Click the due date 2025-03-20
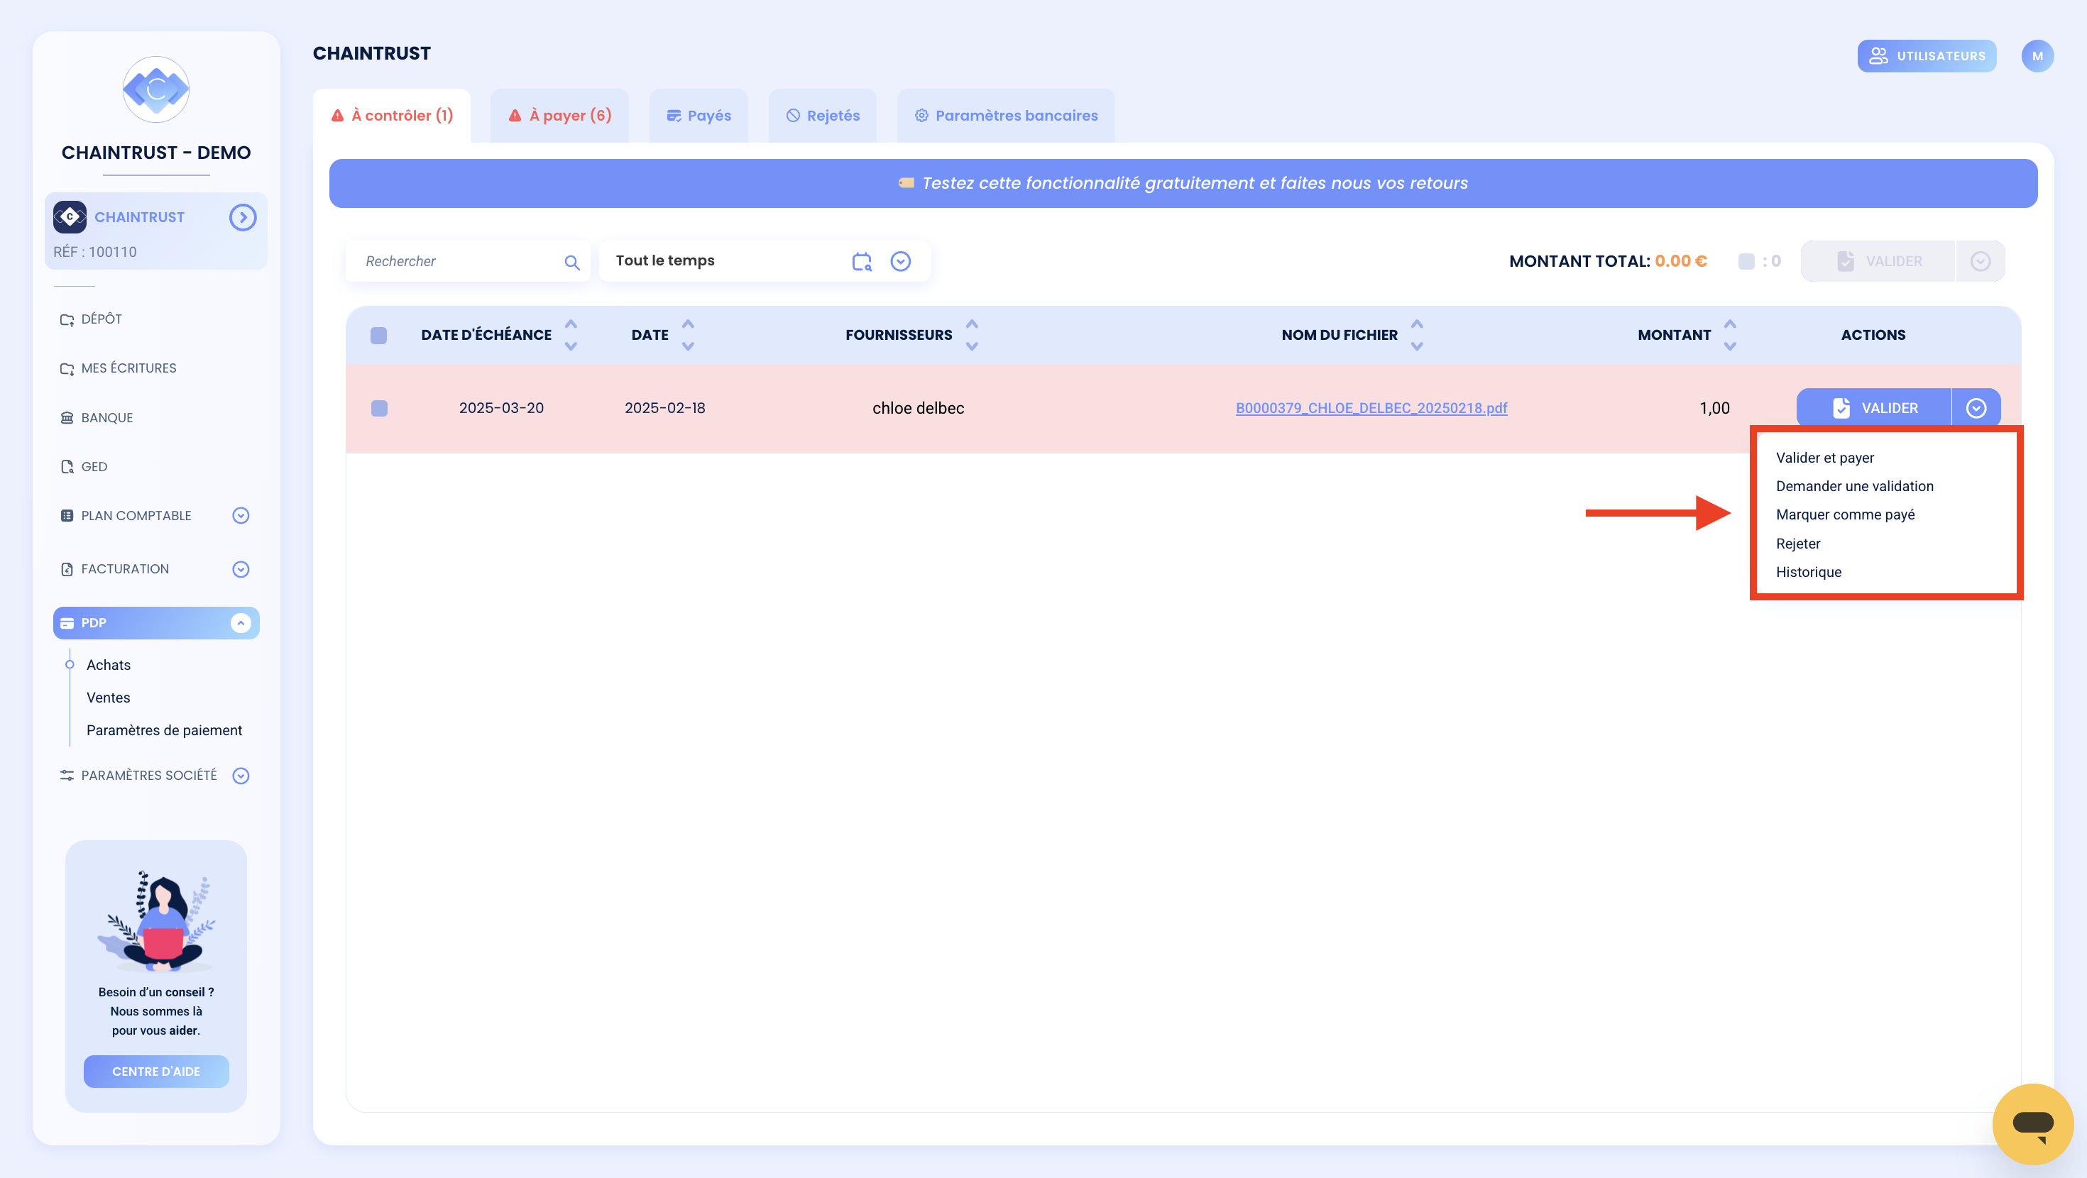The image size is (2087, 1178). (500, 408)
